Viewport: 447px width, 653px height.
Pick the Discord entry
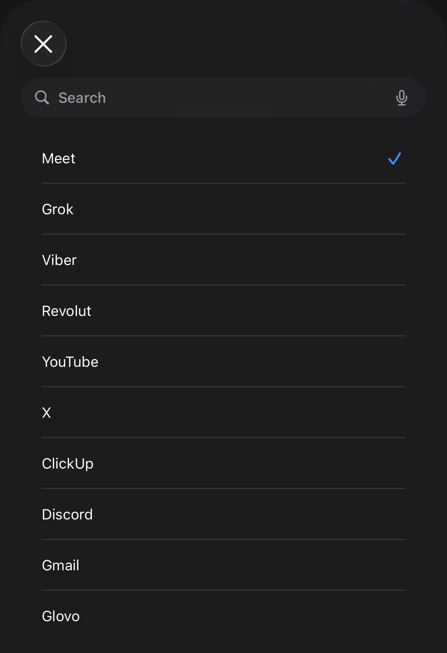click(x=68, y=515)
